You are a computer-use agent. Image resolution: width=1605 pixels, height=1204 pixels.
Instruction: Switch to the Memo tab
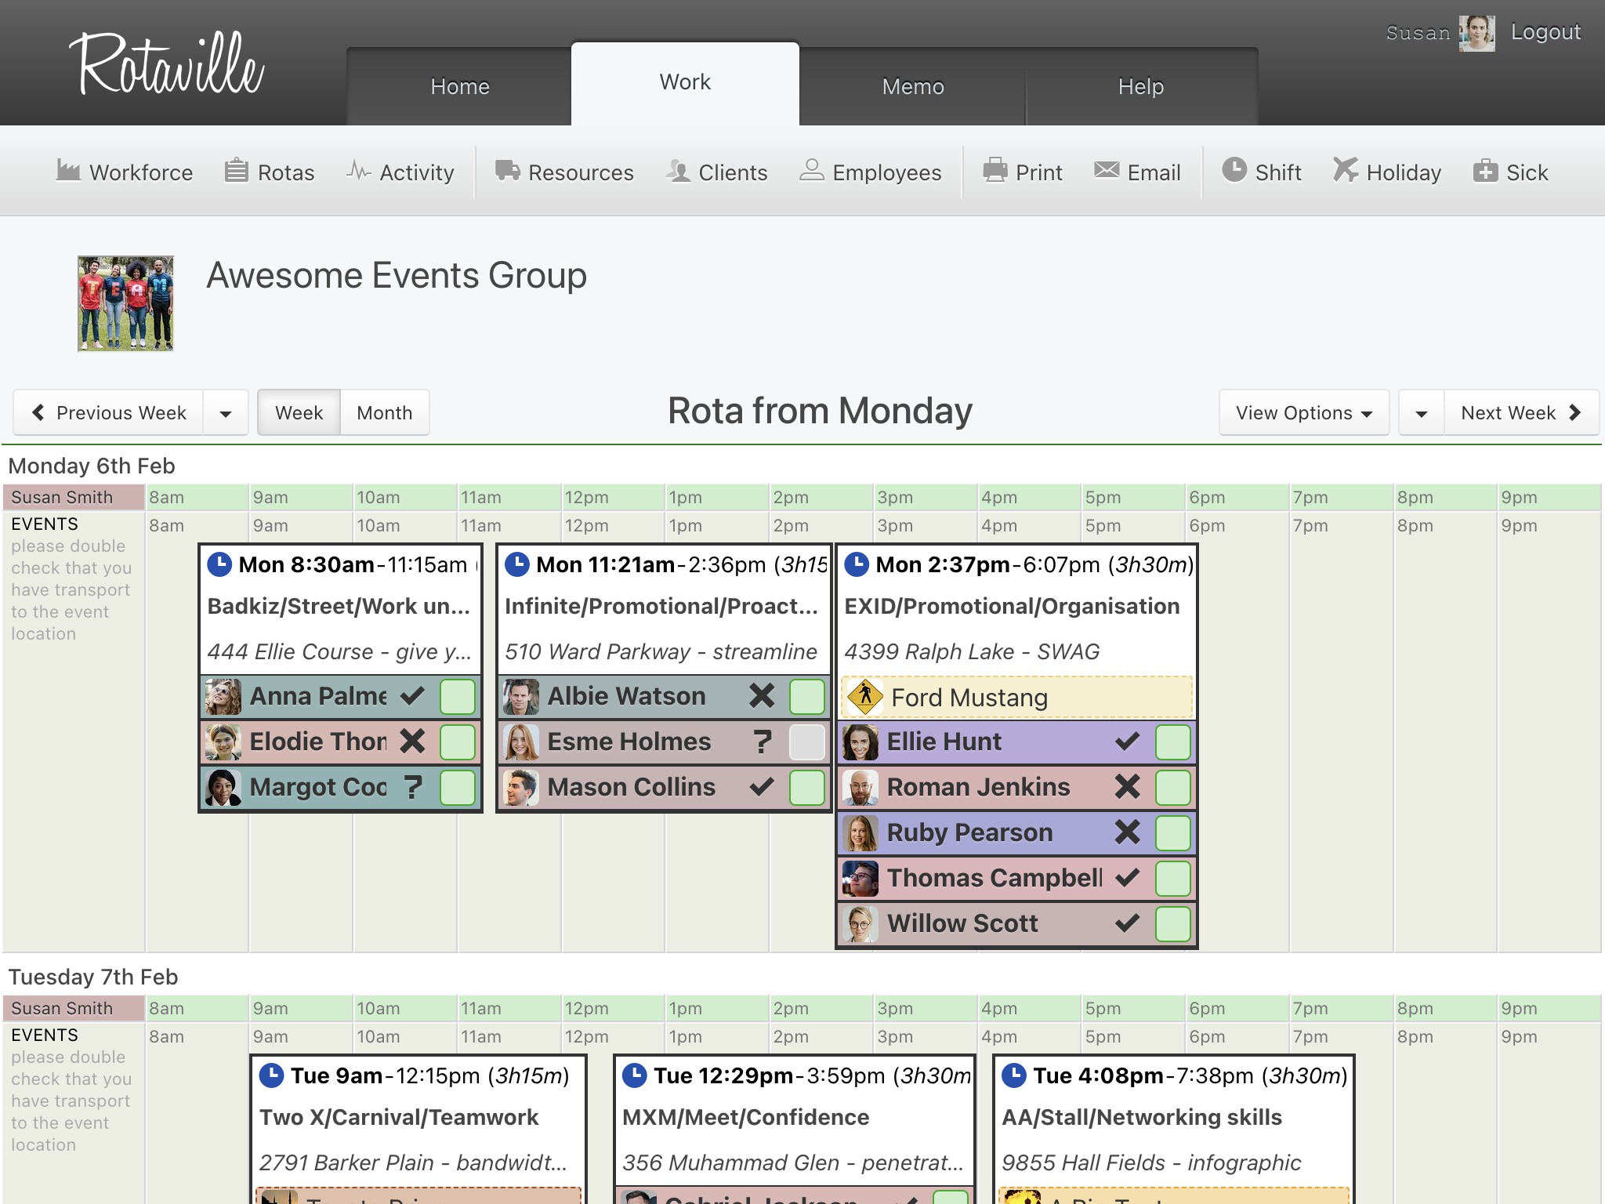tap(912, 86)
